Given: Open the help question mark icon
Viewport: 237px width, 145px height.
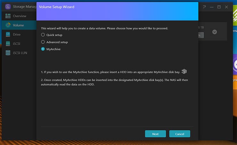Looking at the screenshot, I should click(x=204, y=7).
